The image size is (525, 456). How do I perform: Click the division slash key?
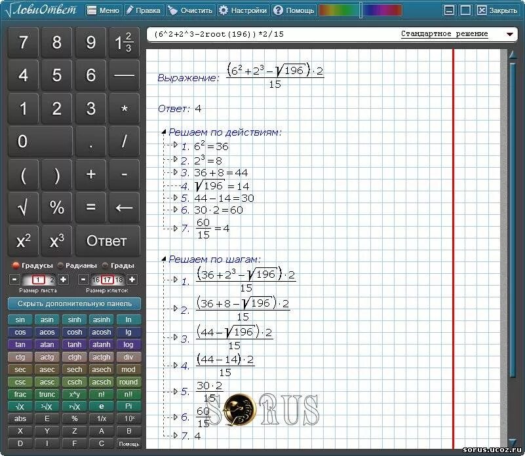(x=124, y=142)
